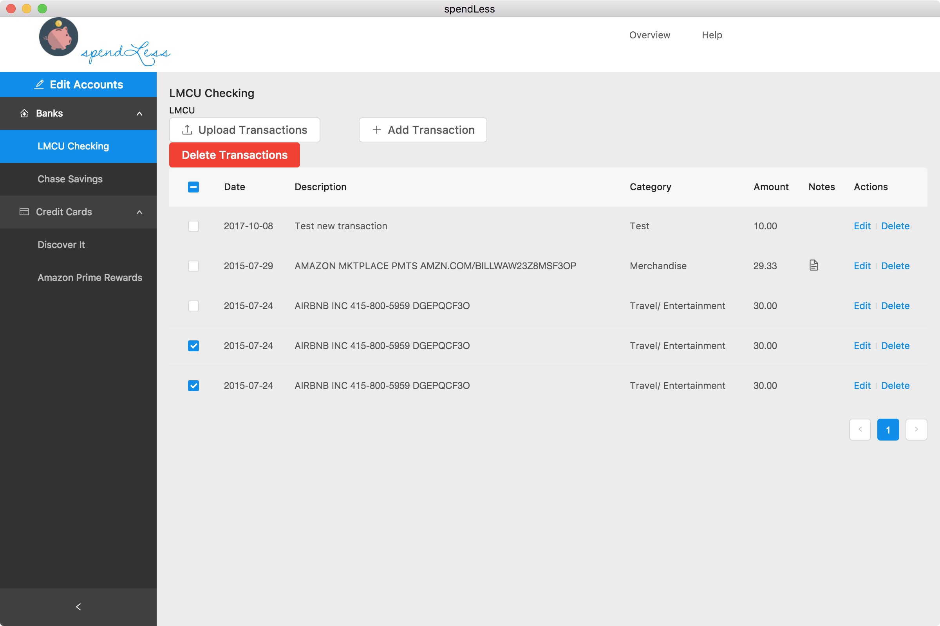Click the Banks house icon in sidebar

[x=24, y=113]
